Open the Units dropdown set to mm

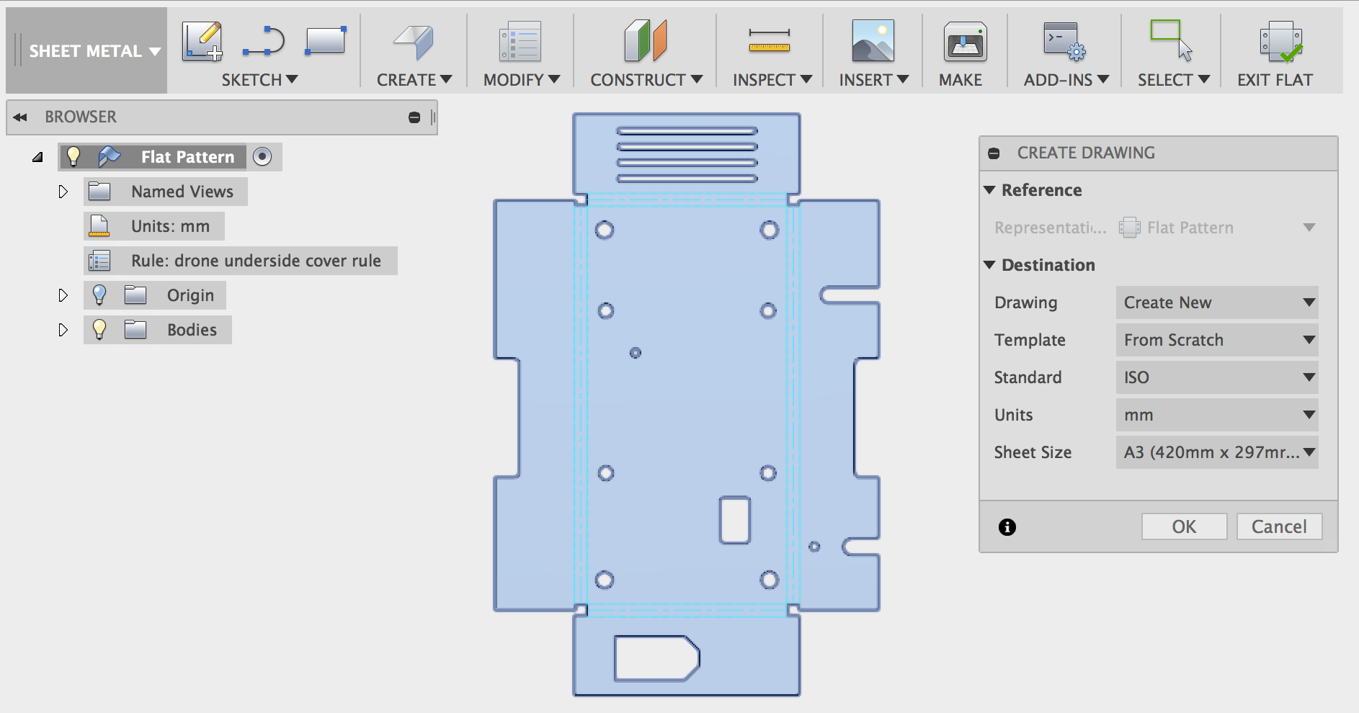tap(1217, 415)
